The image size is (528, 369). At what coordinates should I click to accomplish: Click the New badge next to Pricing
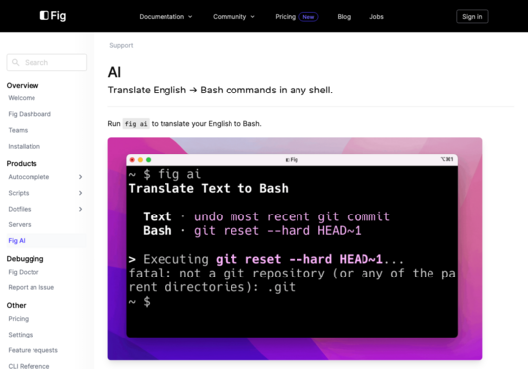click(308, 17)
